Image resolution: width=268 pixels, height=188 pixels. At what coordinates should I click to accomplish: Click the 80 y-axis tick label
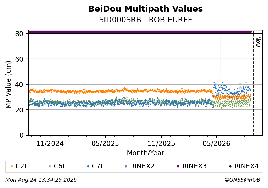pos(19,34)
